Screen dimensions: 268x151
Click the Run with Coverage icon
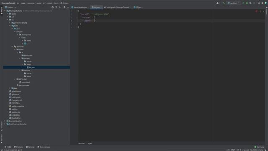click(x=250, y=3)
